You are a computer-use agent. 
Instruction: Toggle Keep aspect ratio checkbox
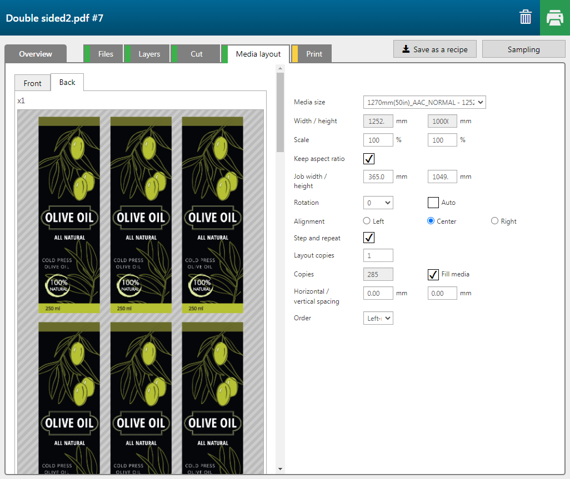(369, 159)
